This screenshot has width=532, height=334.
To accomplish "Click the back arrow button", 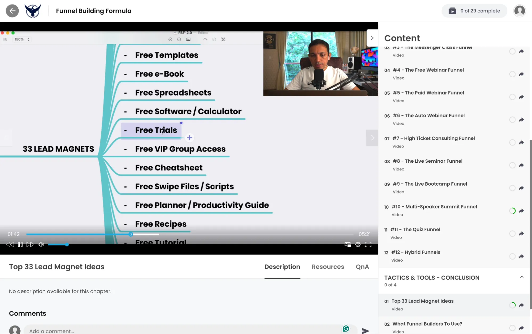I will coord(12,11).
